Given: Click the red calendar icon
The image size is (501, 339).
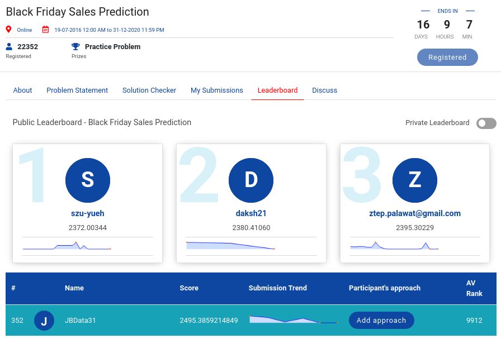Looking at the screenshot, I should point(46,30).
